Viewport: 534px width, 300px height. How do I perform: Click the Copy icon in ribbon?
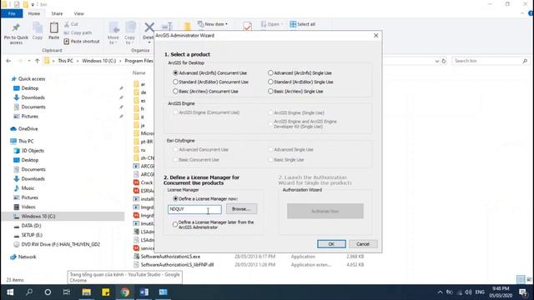[38, 32]
